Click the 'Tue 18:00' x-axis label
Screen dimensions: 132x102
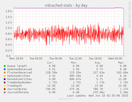tap(95, 59)
